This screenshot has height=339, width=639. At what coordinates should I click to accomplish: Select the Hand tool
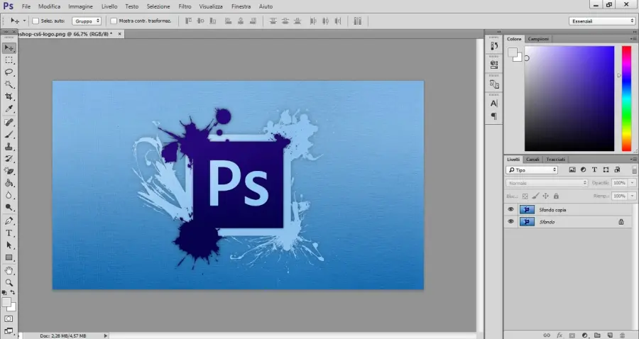pyautogui.click(x=9, y=271)
